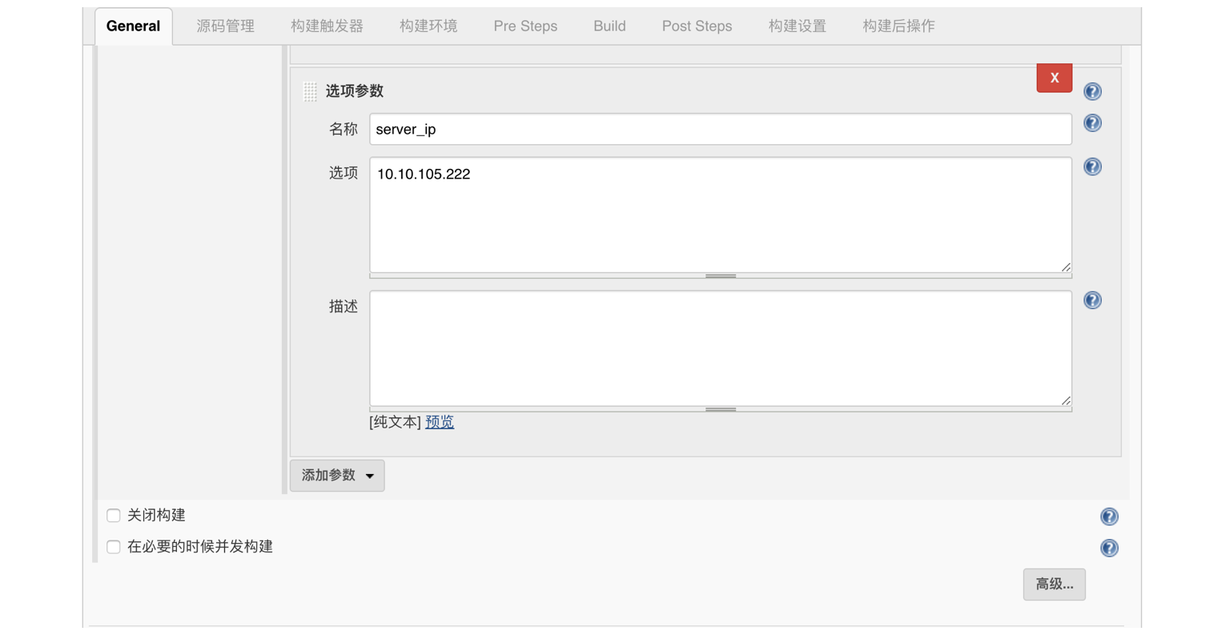Open help for the 选项参数 section header

(1092, 91)
